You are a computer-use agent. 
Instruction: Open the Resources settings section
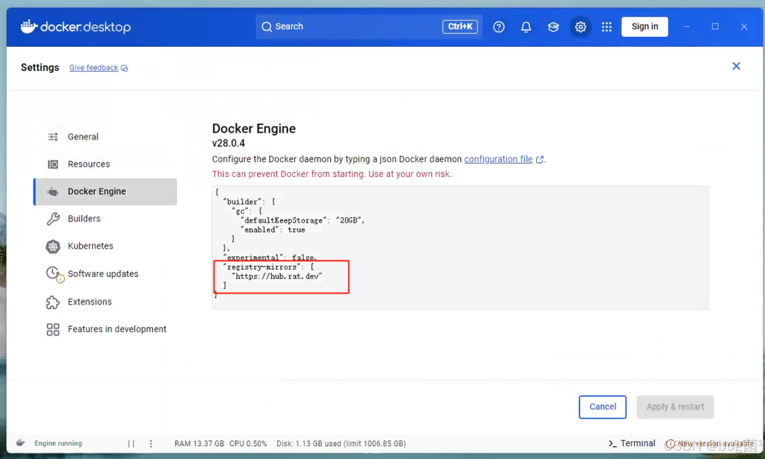(x=105, y=164)
